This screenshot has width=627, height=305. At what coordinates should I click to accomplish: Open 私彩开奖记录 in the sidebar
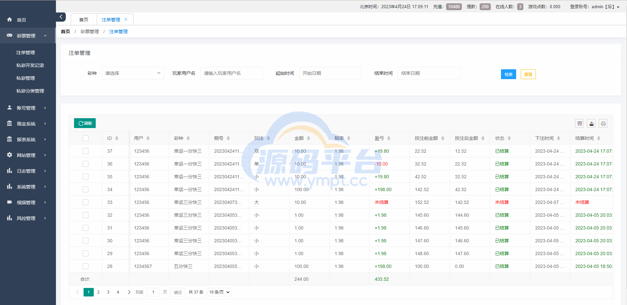(x=30, y=65)
